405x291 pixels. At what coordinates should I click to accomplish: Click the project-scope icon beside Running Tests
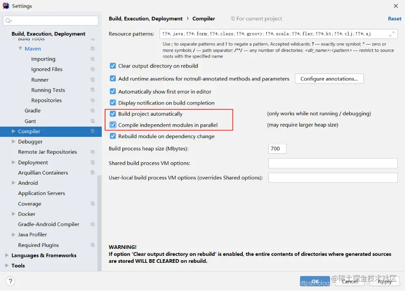[x=93, y=90]
